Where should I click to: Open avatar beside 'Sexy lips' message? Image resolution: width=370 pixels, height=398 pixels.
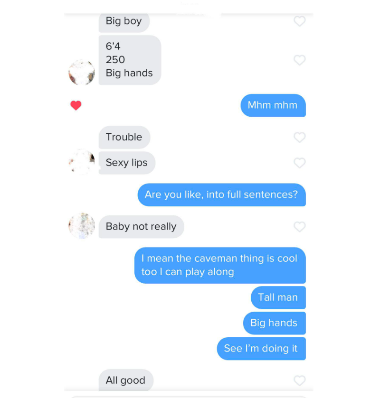point(82,162)
